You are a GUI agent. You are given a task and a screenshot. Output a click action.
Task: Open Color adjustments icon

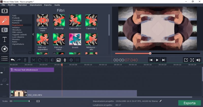(x=52, y=60)
